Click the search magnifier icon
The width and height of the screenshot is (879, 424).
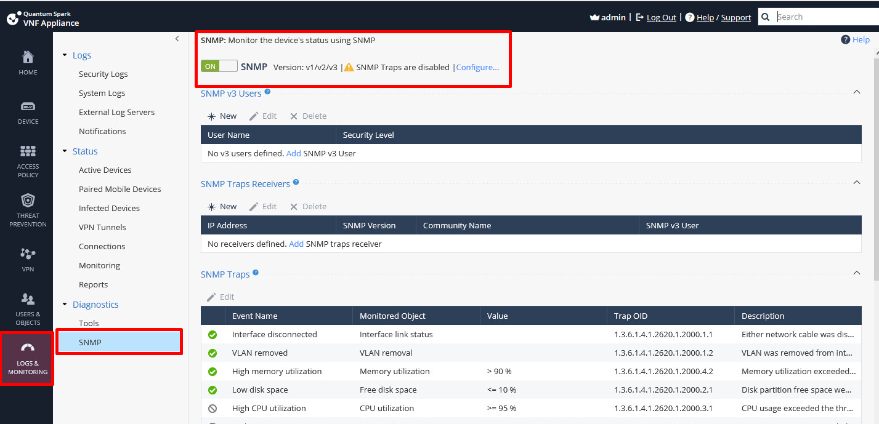click(766, 17)
